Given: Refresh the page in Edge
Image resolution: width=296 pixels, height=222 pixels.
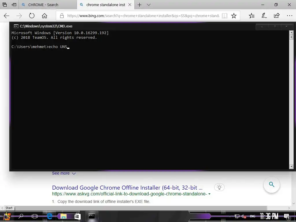Looking at the screenshot, I should pos(32,16).
